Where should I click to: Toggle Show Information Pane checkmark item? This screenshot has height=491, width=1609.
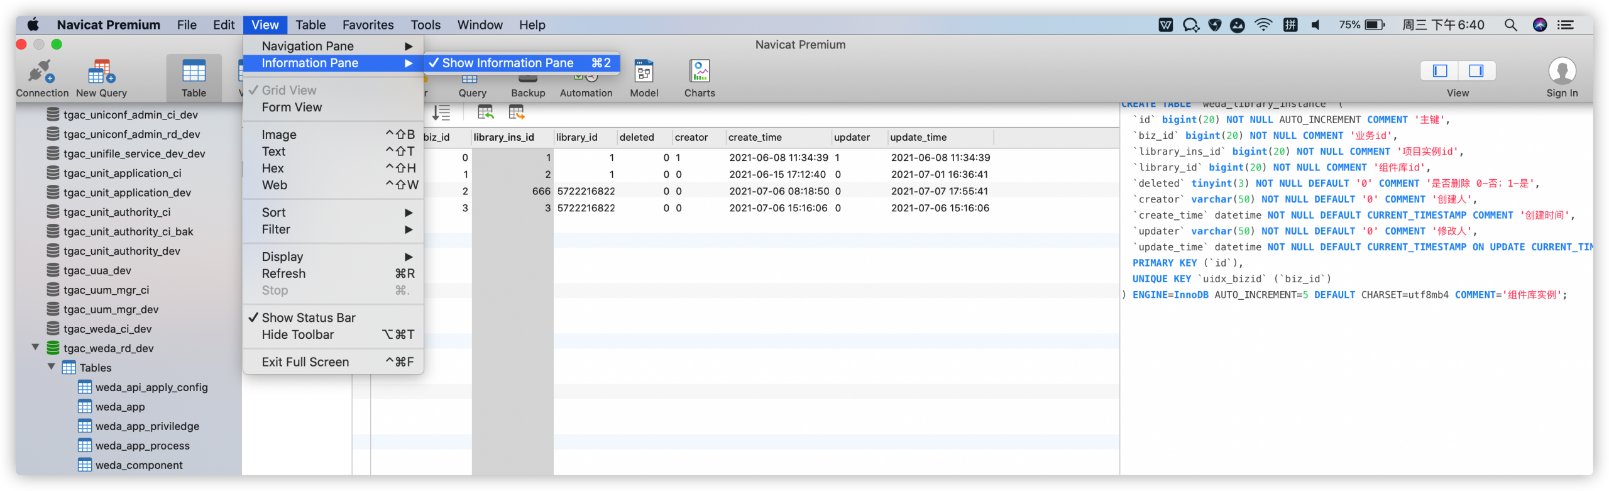pyautogui.click(x=522, y=63)
